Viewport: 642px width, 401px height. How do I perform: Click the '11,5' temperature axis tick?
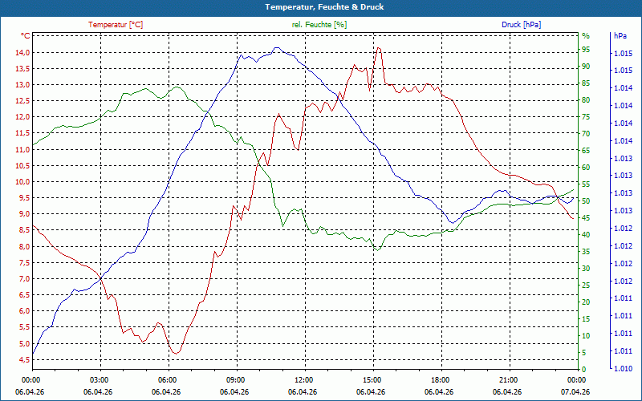pos(23,133)
